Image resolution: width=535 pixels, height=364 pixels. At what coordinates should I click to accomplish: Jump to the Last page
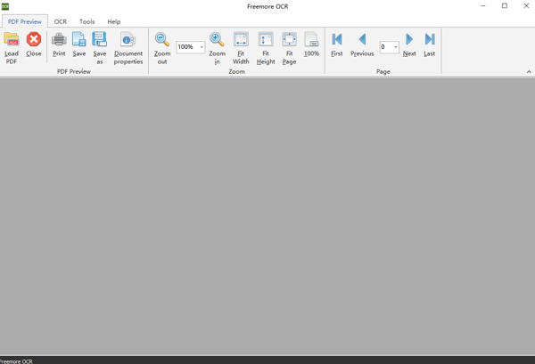point(429,40)
